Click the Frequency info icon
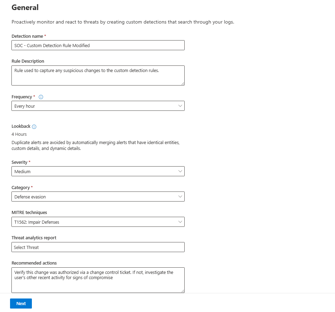Viewport: 335px width, 312px height. (x=41, y=97)
